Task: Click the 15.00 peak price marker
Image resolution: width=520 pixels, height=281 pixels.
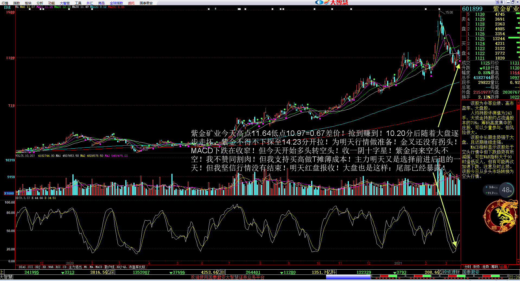Action: click(449, 12)
